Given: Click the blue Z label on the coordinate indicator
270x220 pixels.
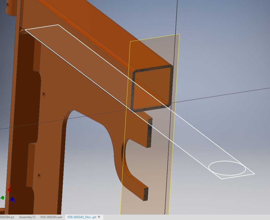Looking at the screenshot, I should pos(15,201).
